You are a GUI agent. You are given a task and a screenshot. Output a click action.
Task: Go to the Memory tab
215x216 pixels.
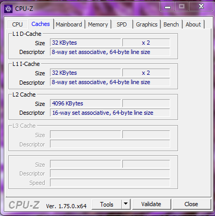pyautogui.click(x=98, y=24)
